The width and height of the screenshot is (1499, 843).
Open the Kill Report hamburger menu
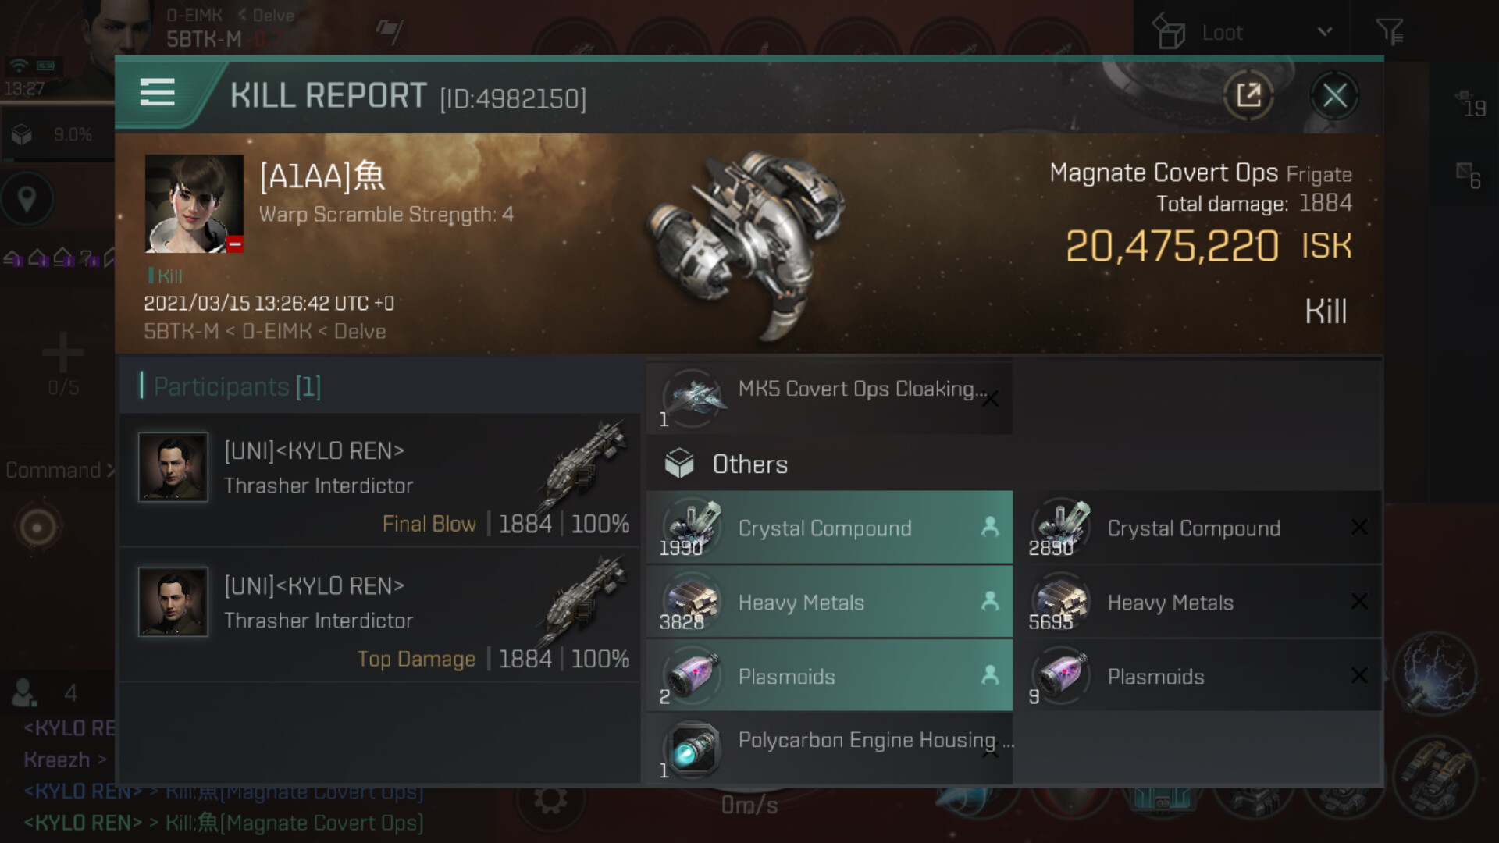tap(157, 93)
